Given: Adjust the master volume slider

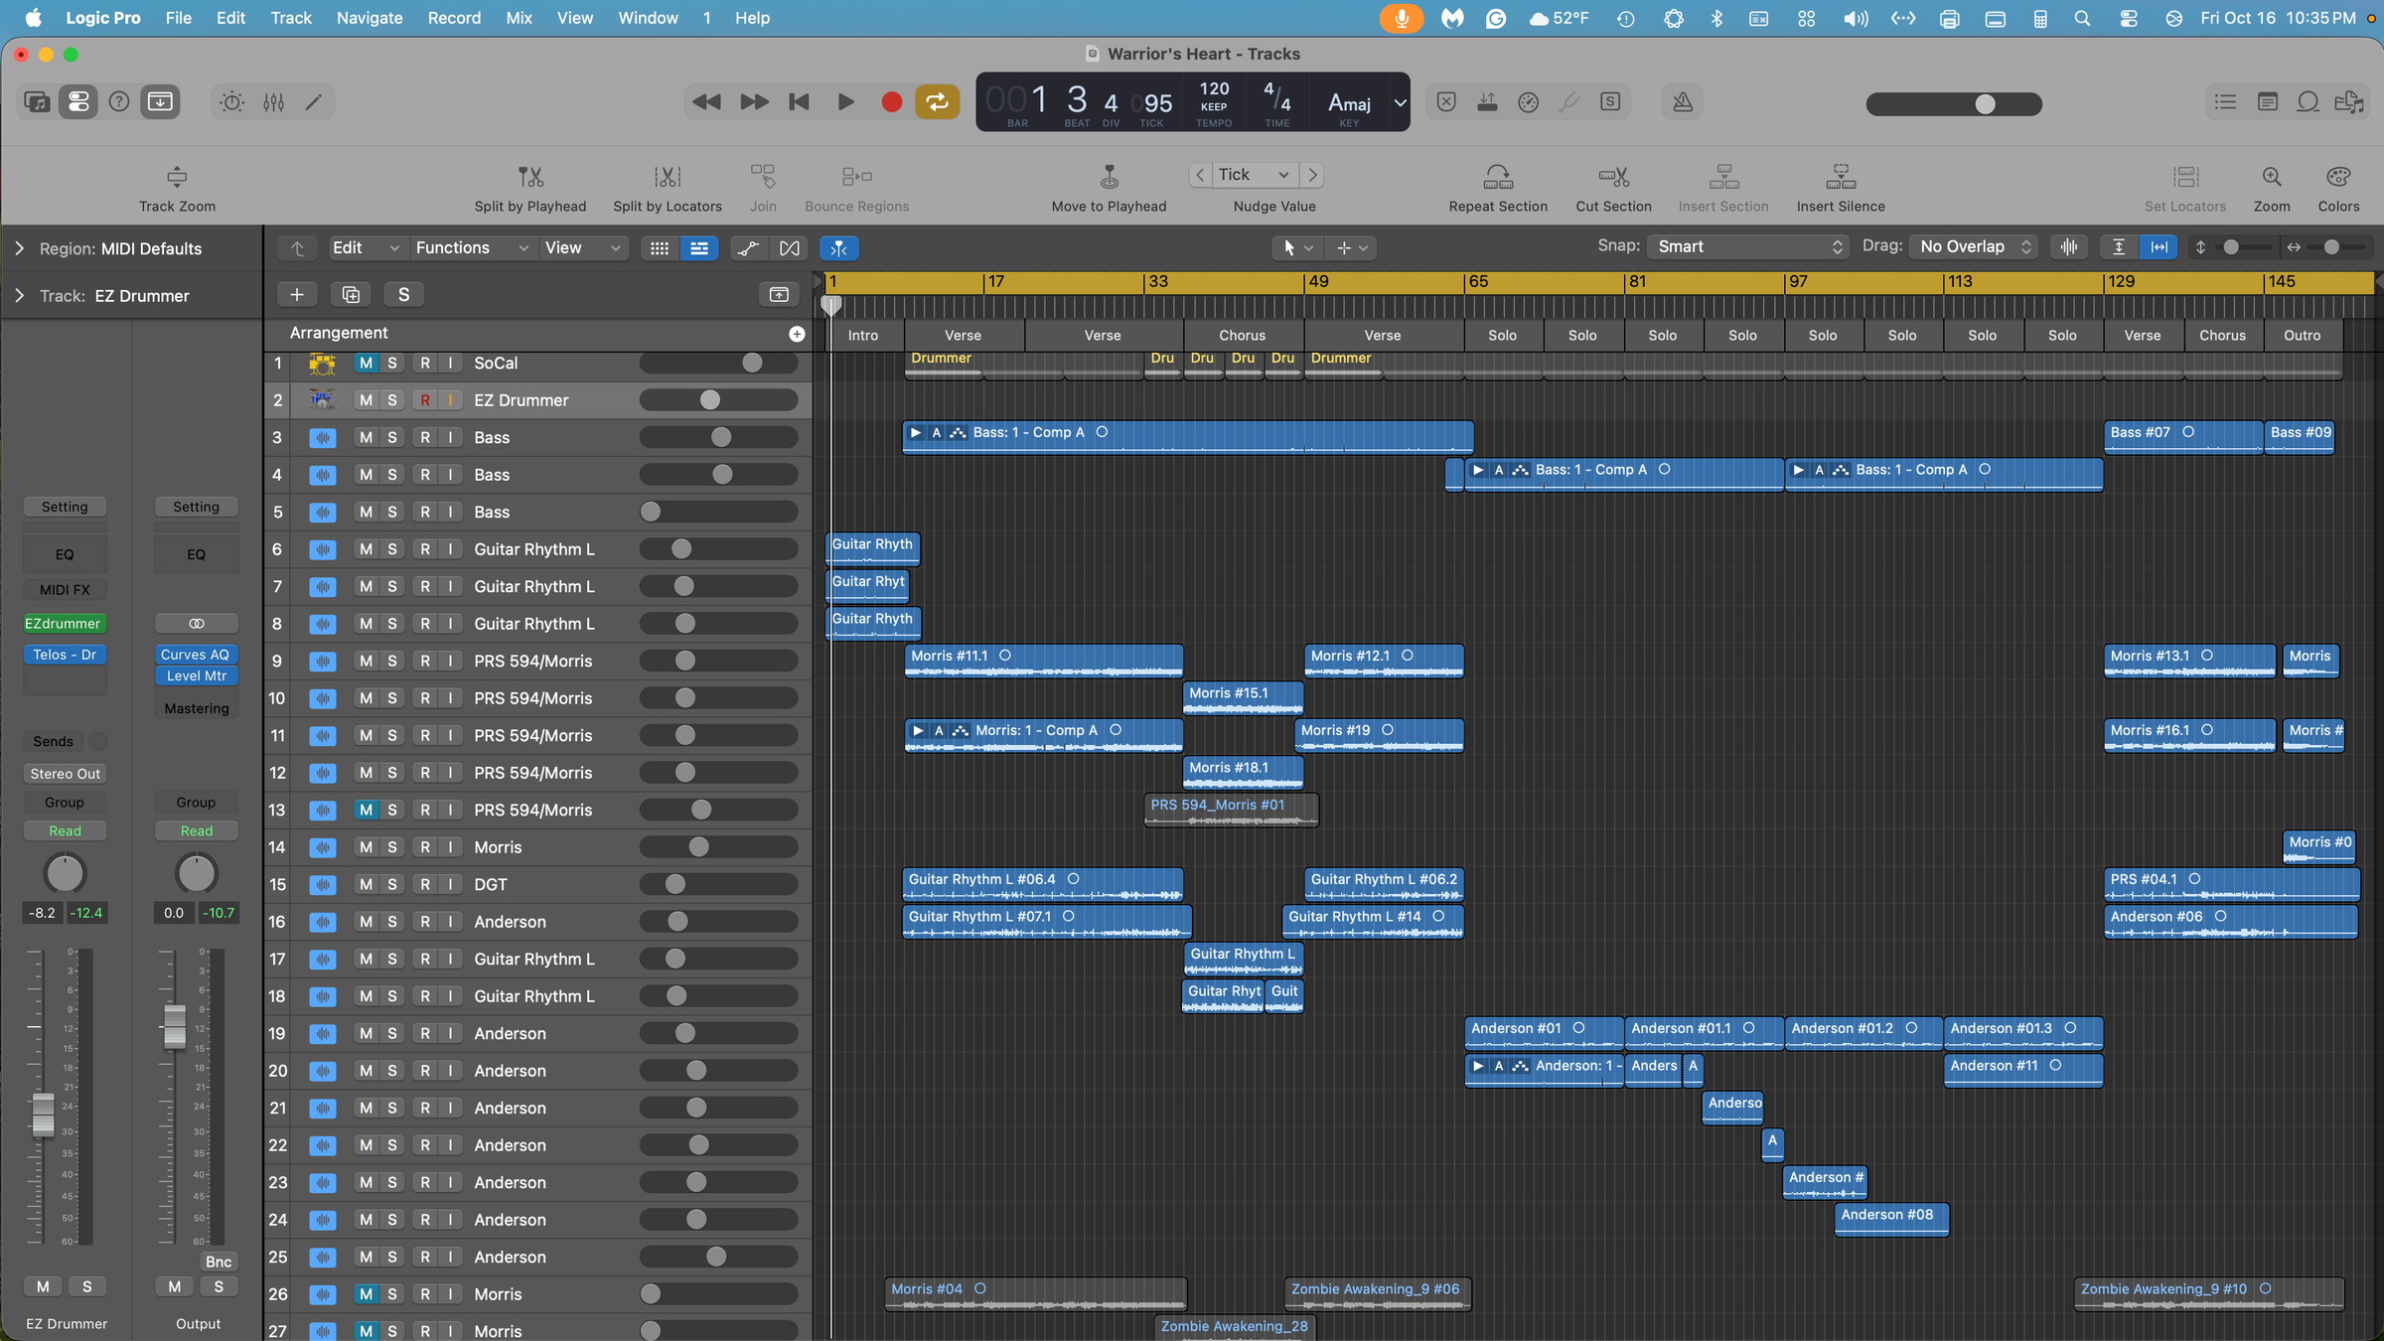Looking at the screenshot, I should click(1954, 103).
